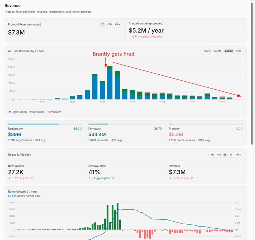The image size is (255, 240).
Task: Click the New Wallets 27.2K value
Action: 16,172
